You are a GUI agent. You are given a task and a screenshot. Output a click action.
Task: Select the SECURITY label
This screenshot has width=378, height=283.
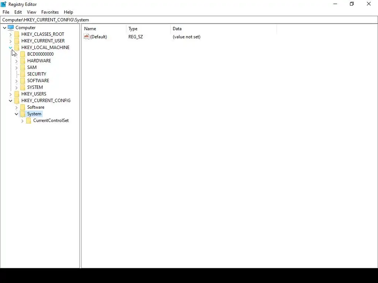37,74
